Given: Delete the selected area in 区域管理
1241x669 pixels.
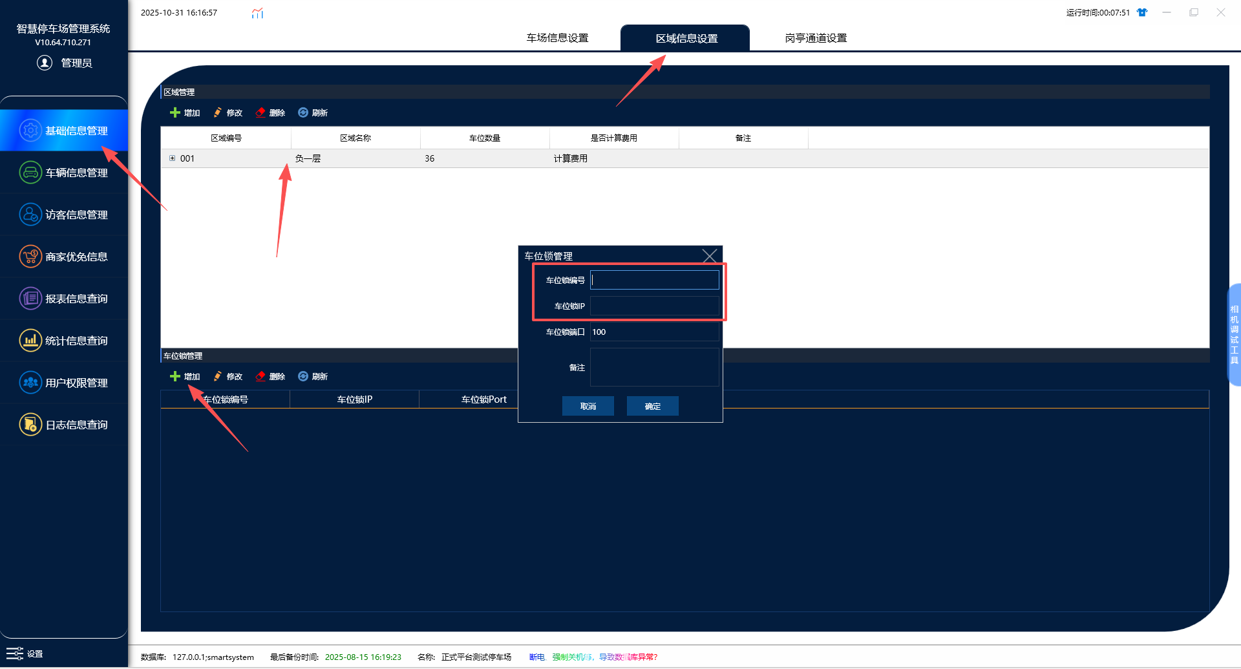Looking at the screenshot, I should click(270, 112).
